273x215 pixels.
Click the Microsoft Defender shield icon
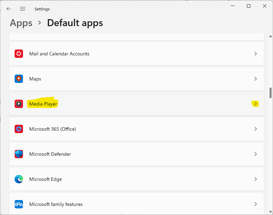tap(19, 154)
